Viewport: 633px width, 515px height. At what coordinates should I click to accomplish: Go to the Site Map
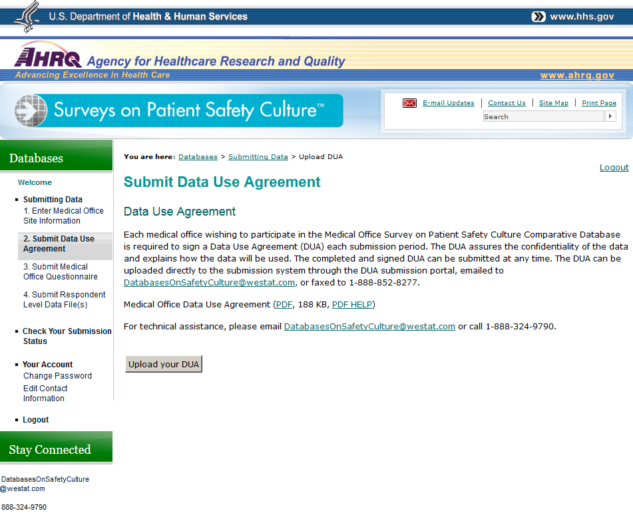tap(554, 103)
